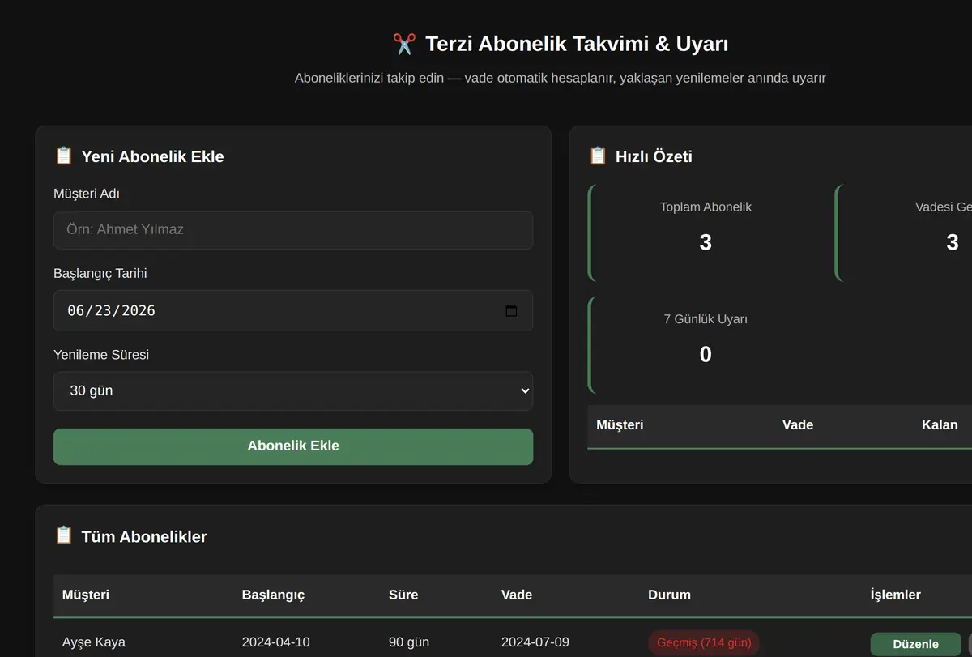Click the 2024-04-10 start date cell
972x657 pixels.
(x=275, y=642)
